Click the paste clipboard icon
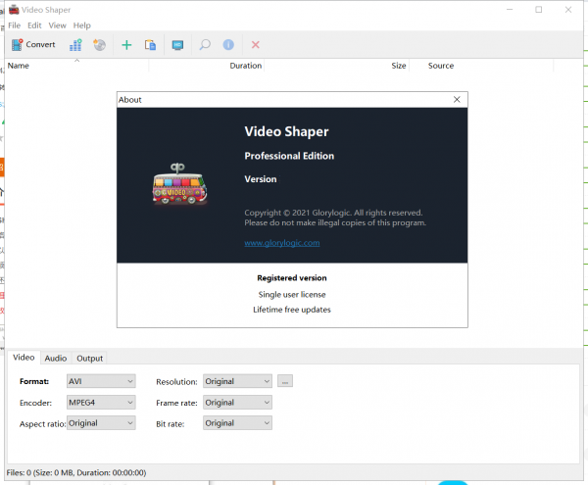Viewport: 588px width, 485px height. [150, 45]
